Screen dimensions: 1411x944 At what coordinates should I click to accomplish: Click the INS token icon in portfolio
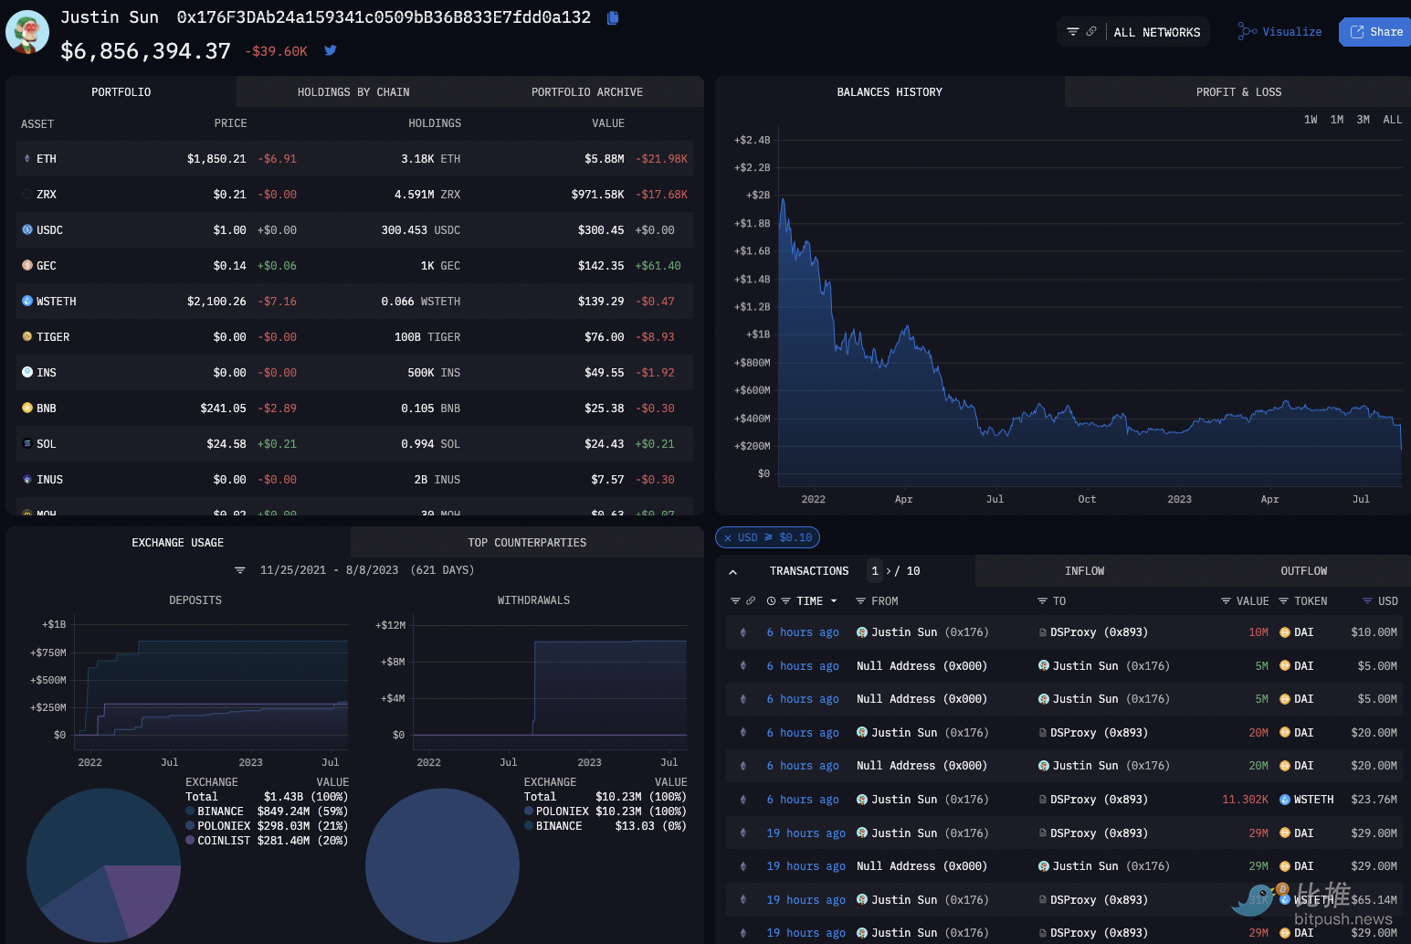[x=27, y=373]
